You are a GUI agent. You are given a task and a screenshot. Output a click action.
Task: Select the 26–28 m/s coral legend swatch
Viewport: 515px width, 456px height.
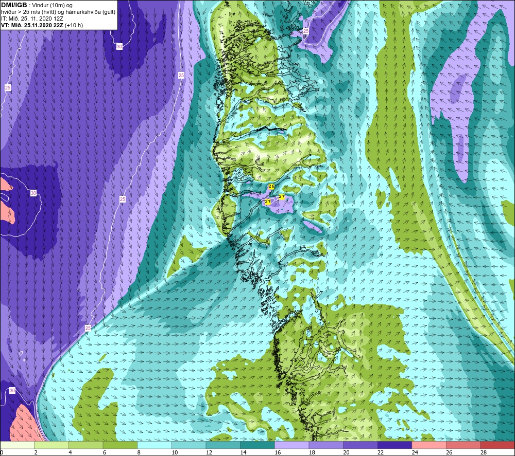click(463, 445)
